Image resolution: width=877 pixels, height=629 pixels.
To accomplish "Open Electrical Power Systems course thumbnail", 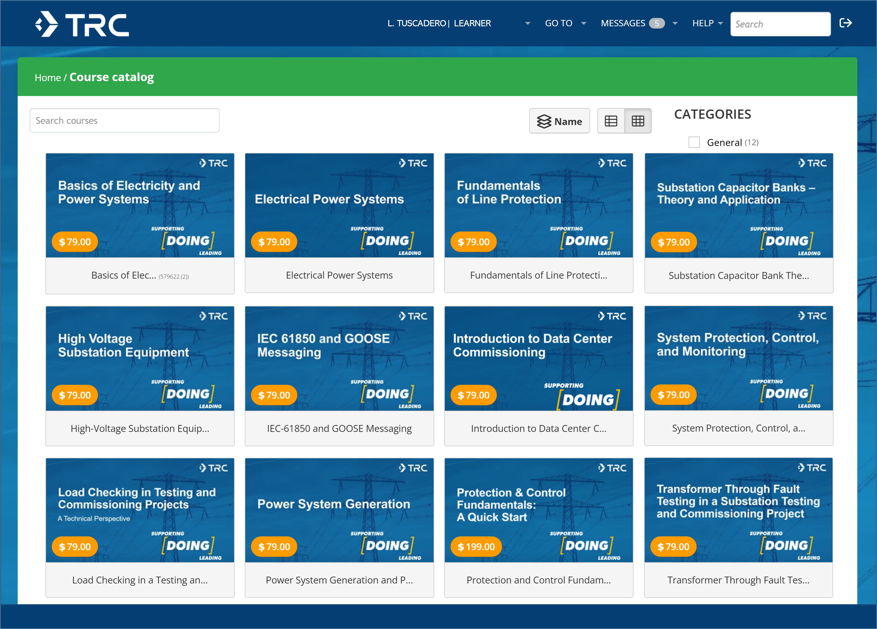I will click(339, 205).
